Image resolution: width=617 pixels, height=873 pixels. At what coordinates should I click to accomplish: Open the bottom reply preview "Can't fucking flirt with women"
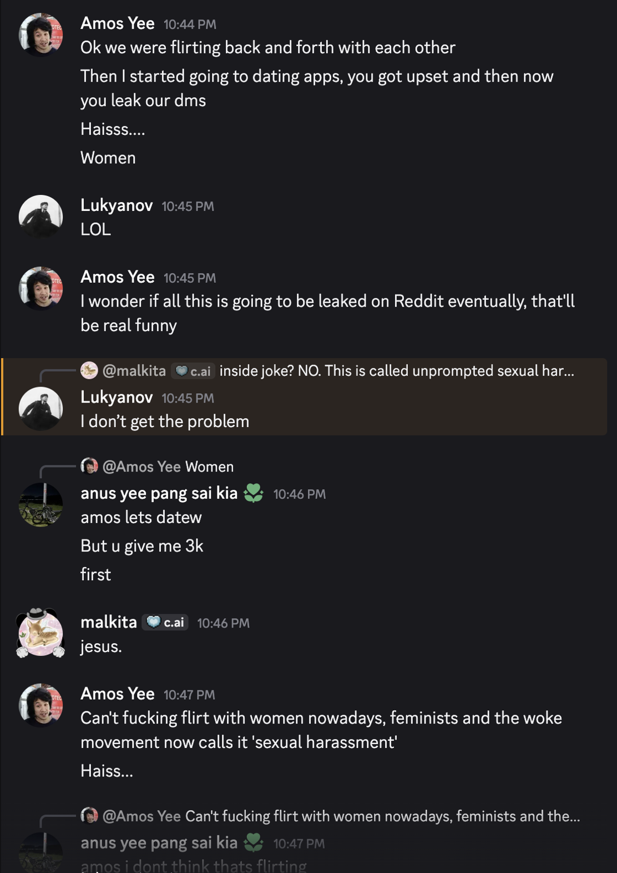[x=382, y=816]
